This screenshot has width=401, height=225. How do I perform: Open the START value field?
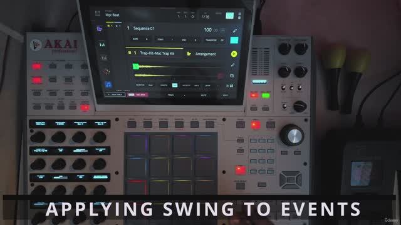pyautogui.click(x=165, y=39)
